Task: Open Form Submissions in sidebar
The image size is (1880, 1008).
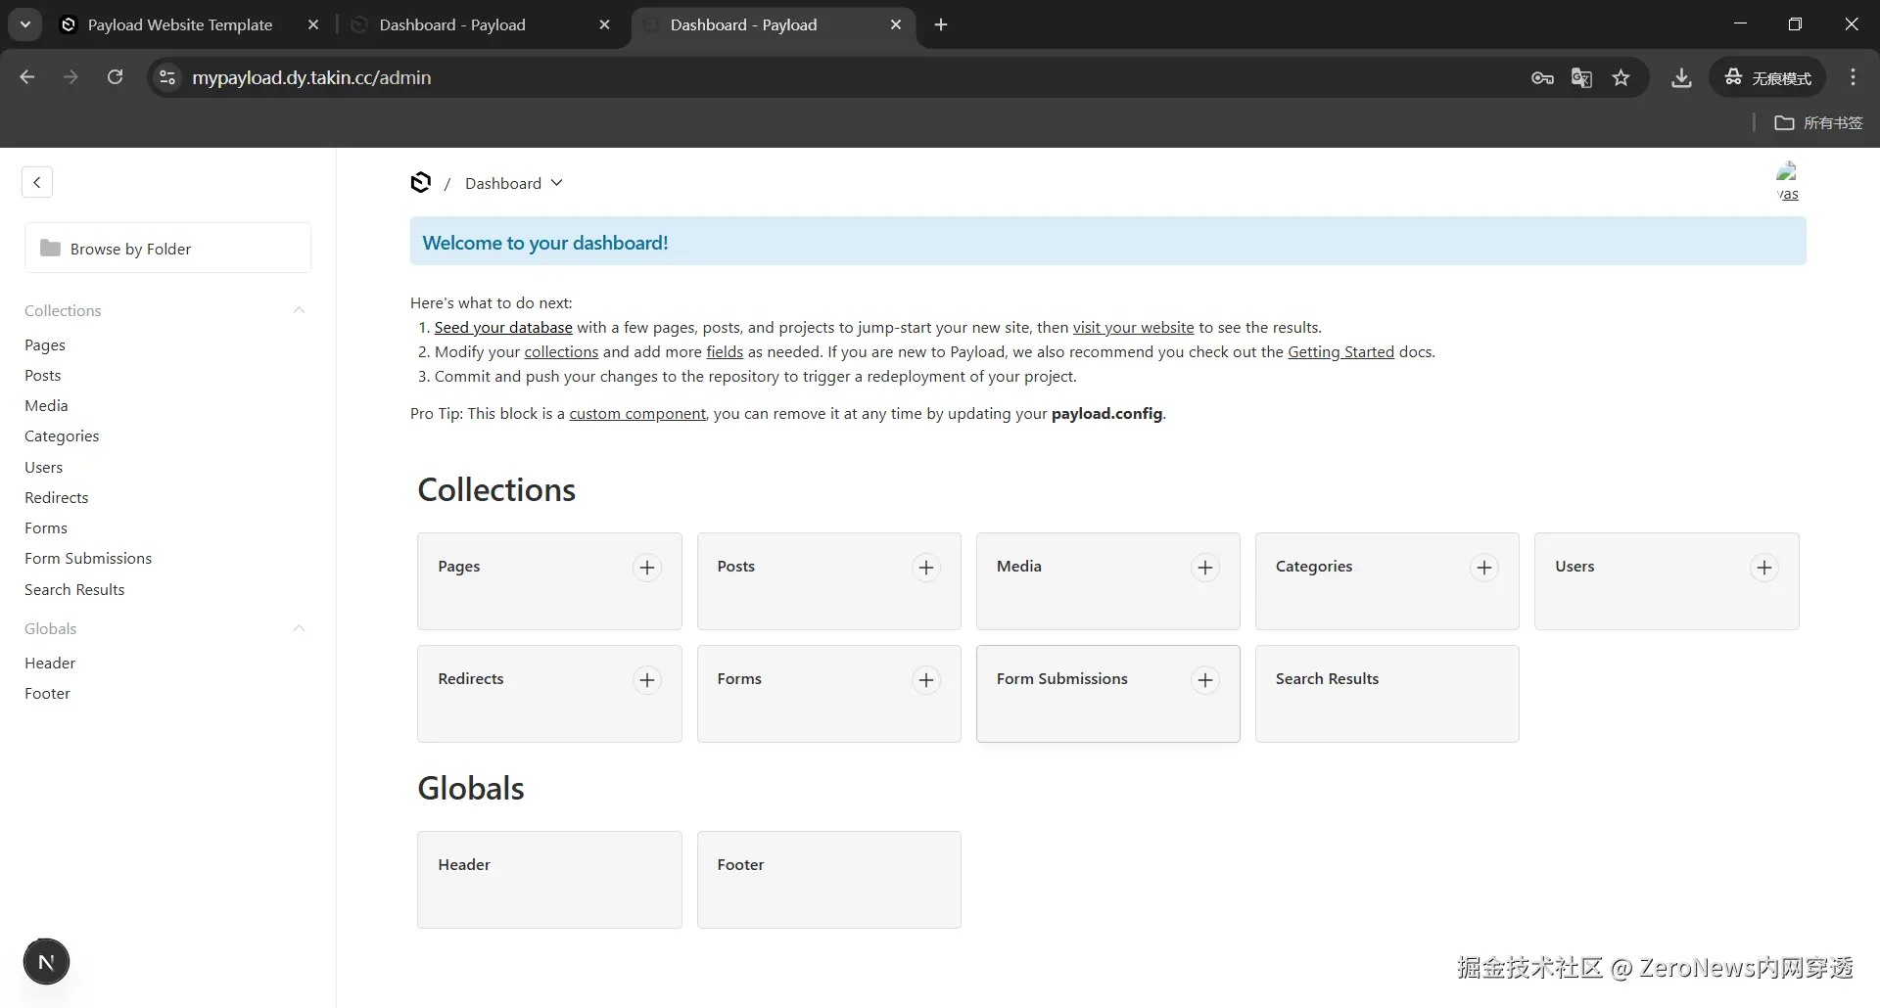Action: coord(88,559)
